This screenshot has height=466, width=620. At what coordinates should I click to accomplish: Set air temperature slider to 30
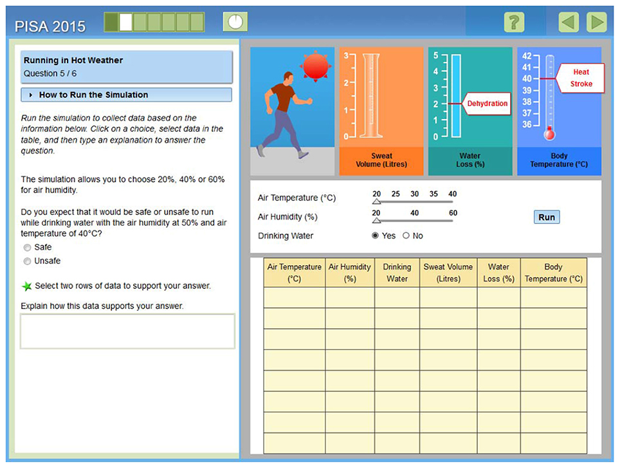click(414, 201)
